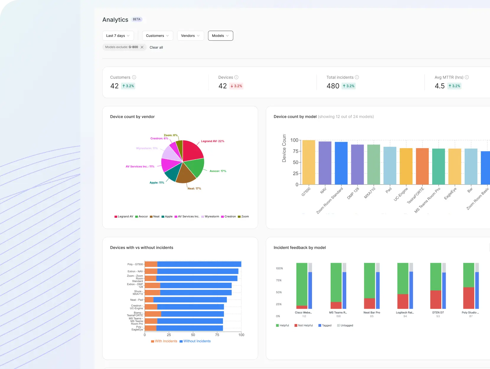Click the Customers 3.2% increase badge
The image size is (490, 369).
tap(128, 86)
